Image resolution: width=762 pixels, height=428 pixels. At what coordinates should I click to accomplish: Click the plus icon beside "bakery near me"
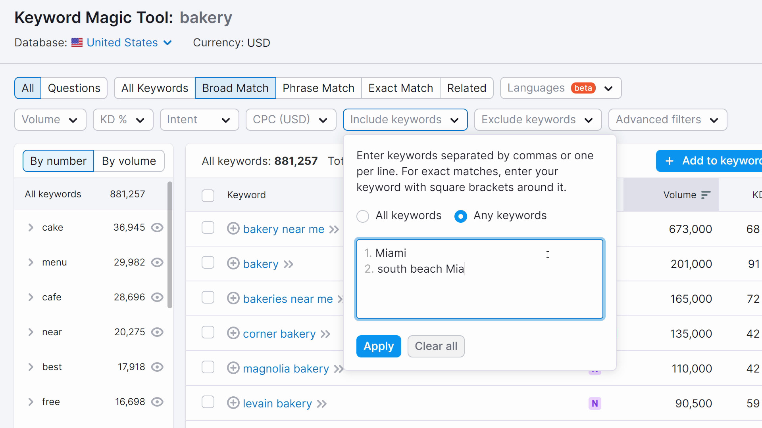pyautogui.click(x=233, y=229)
